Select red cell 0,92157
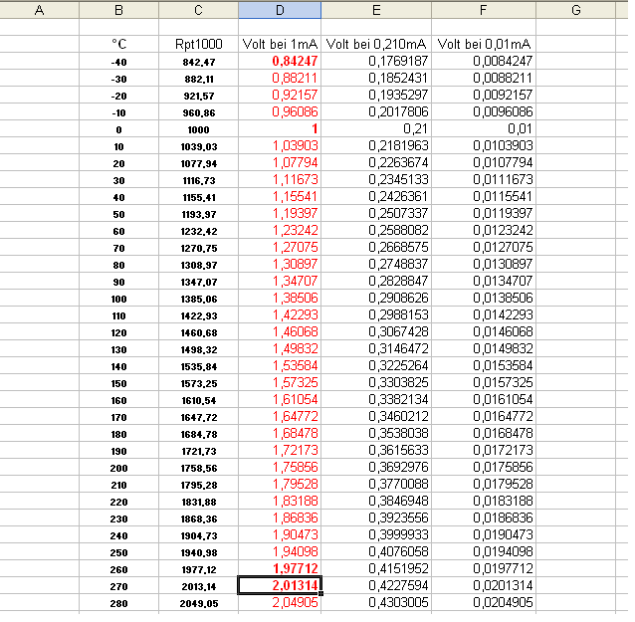The image size is (635, 622). point(280,96)
